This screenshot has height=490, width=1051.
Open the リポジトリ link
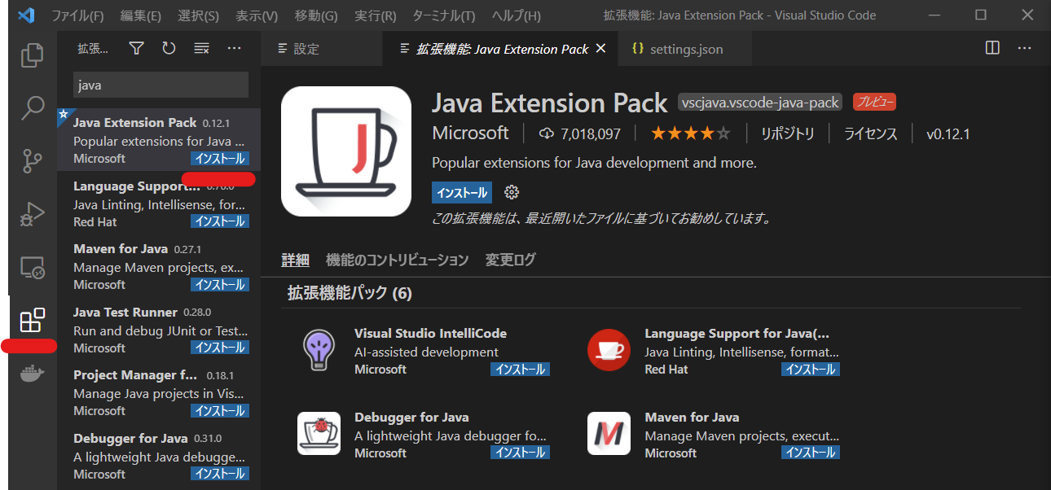[x=787, y=133]
